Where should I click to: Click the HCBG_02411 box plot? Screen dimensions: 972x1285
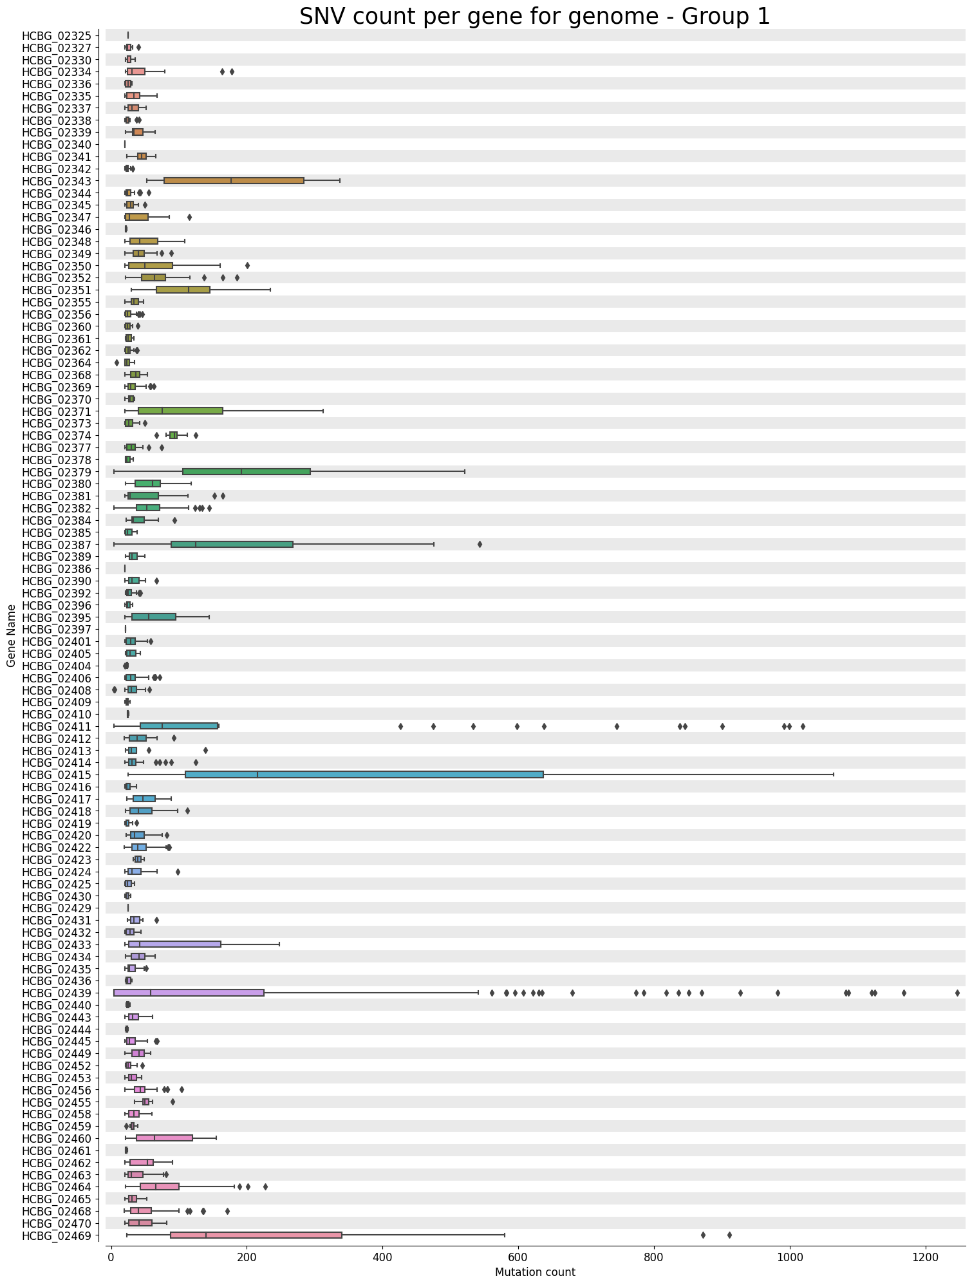point(179,726)
